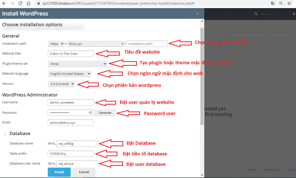The image size is (296, 178).
Task: Collapse the Database section
Action: (x=5, y=134)
